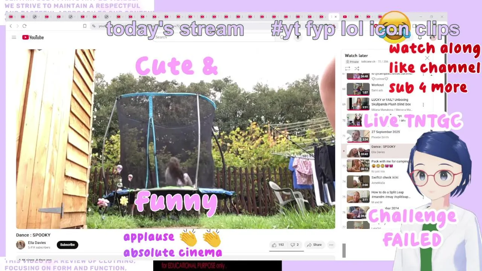Like the video with 192 likes
482x271 pixels.
pos(278,245)
